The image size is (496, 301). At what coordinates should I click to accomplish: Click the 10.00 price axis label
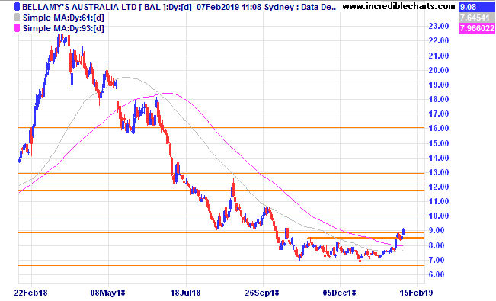[x=438, y=216]
